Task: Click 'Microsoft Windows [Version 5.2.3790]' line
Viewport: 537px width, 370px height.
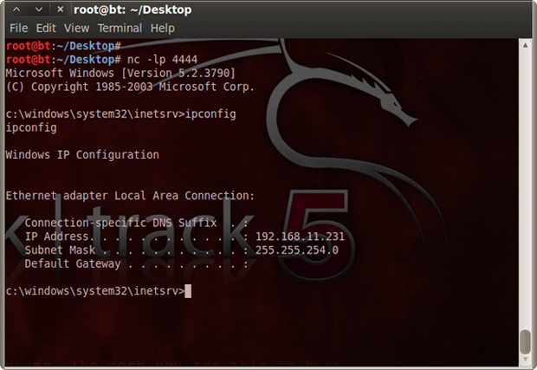Action: 120,73
